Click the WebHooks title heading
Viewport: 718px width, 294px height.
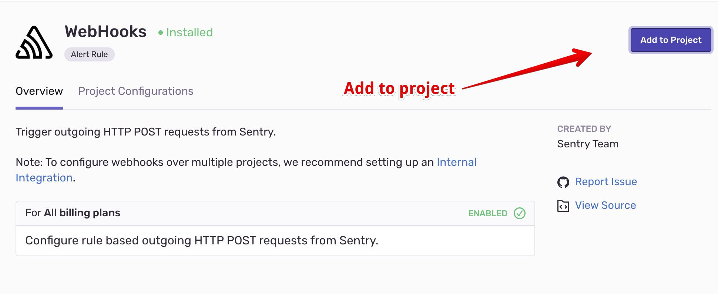pyautogui.click(x=105, y=32)
